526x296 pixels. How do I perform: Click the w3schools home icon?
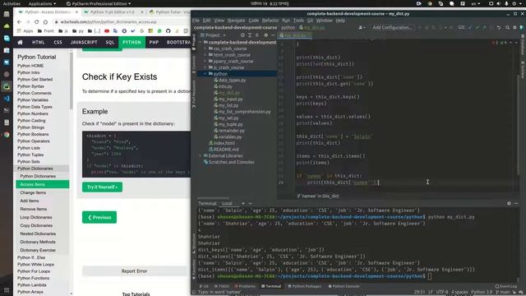tap(20, 42)
